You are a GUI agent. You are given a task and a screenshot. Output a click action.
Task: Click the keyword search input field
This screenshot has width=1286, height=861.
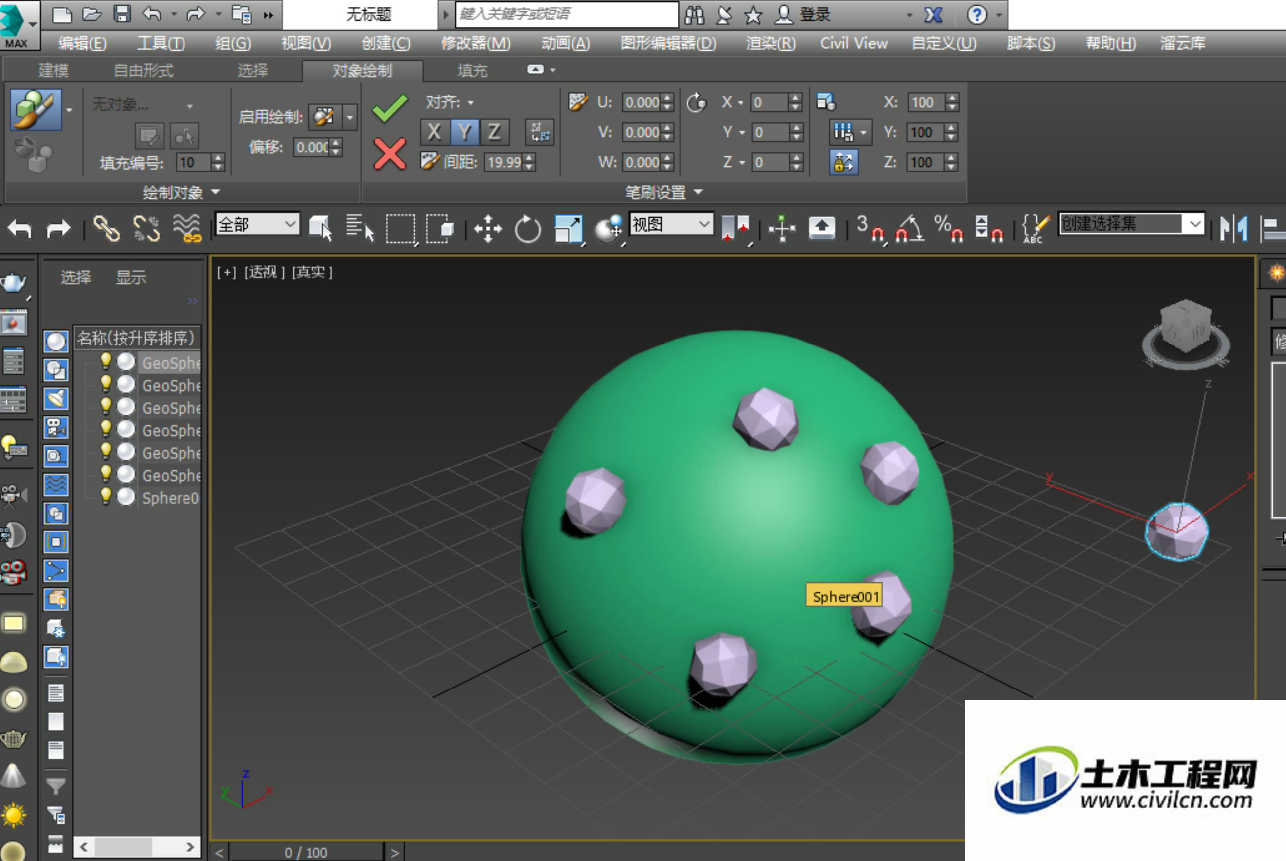pos(566,15)
